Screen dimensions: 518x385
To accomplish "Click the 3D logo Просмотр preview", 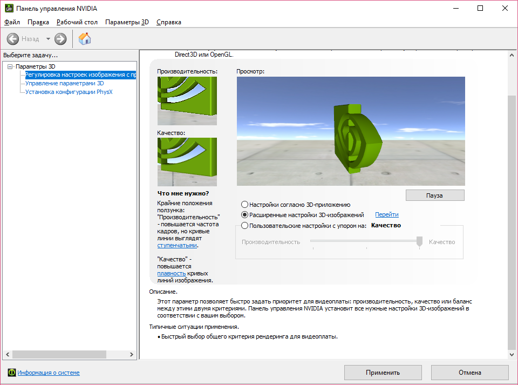I will point(351,131).
